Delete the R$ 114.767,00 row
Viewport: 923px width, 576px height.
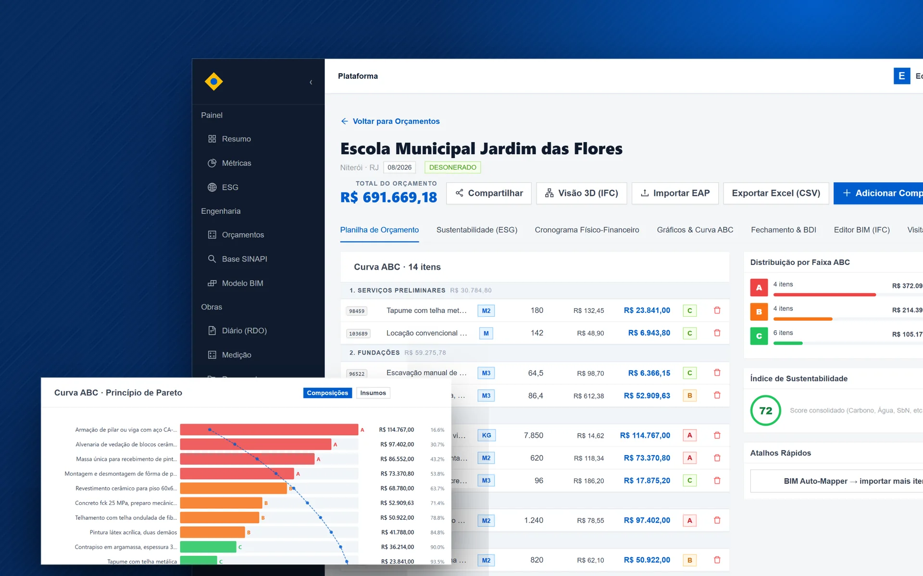click(x=717, y=435)
